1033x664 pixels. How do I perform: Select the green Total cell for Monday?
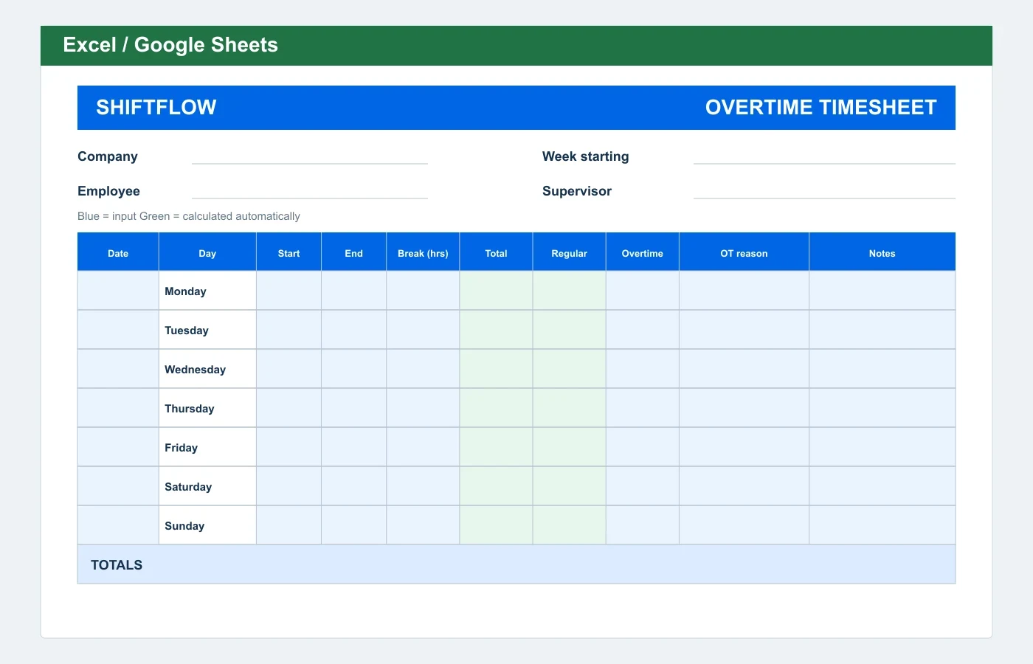496,291
